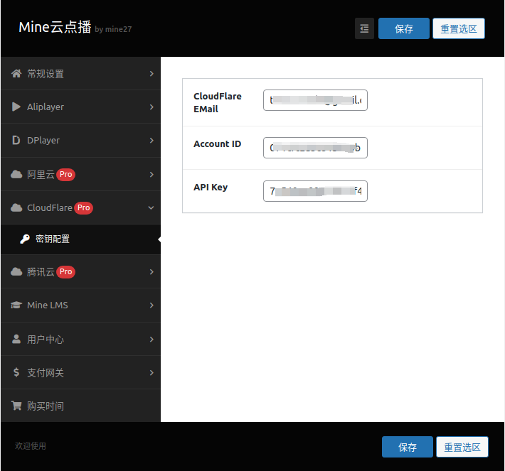Click the key icon beside 密钥配置

tap(25, 239)
